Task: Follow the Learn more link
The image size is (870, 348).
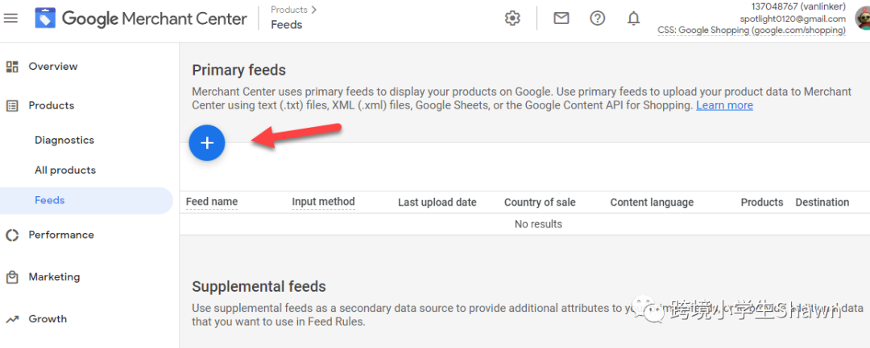Action: click(x=724, y=105)
